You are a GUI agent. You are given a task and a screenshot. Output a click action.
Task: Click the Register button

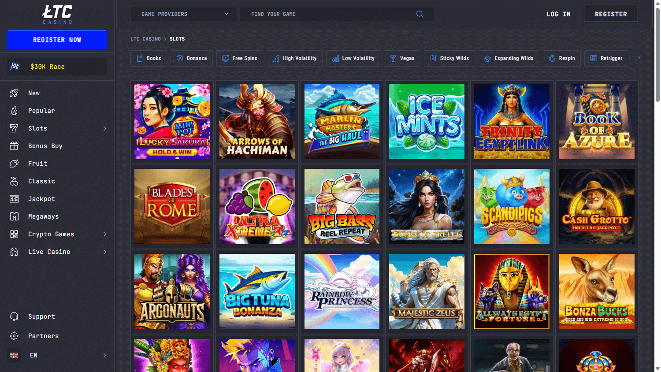[x=611, y=14]
